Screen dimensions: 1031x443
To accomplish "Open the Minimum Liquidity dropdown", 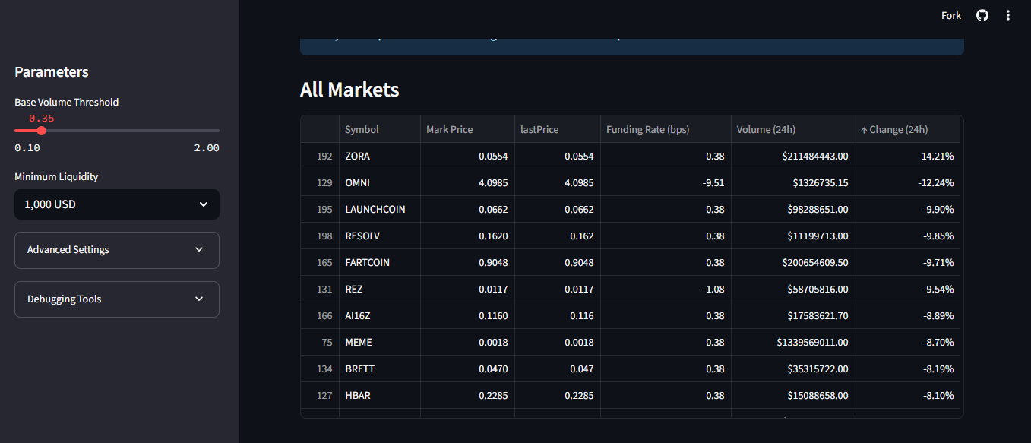I will [x=117, y=204].
